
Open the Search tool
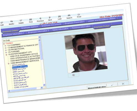pyautogui.click(x=69, y=16)
